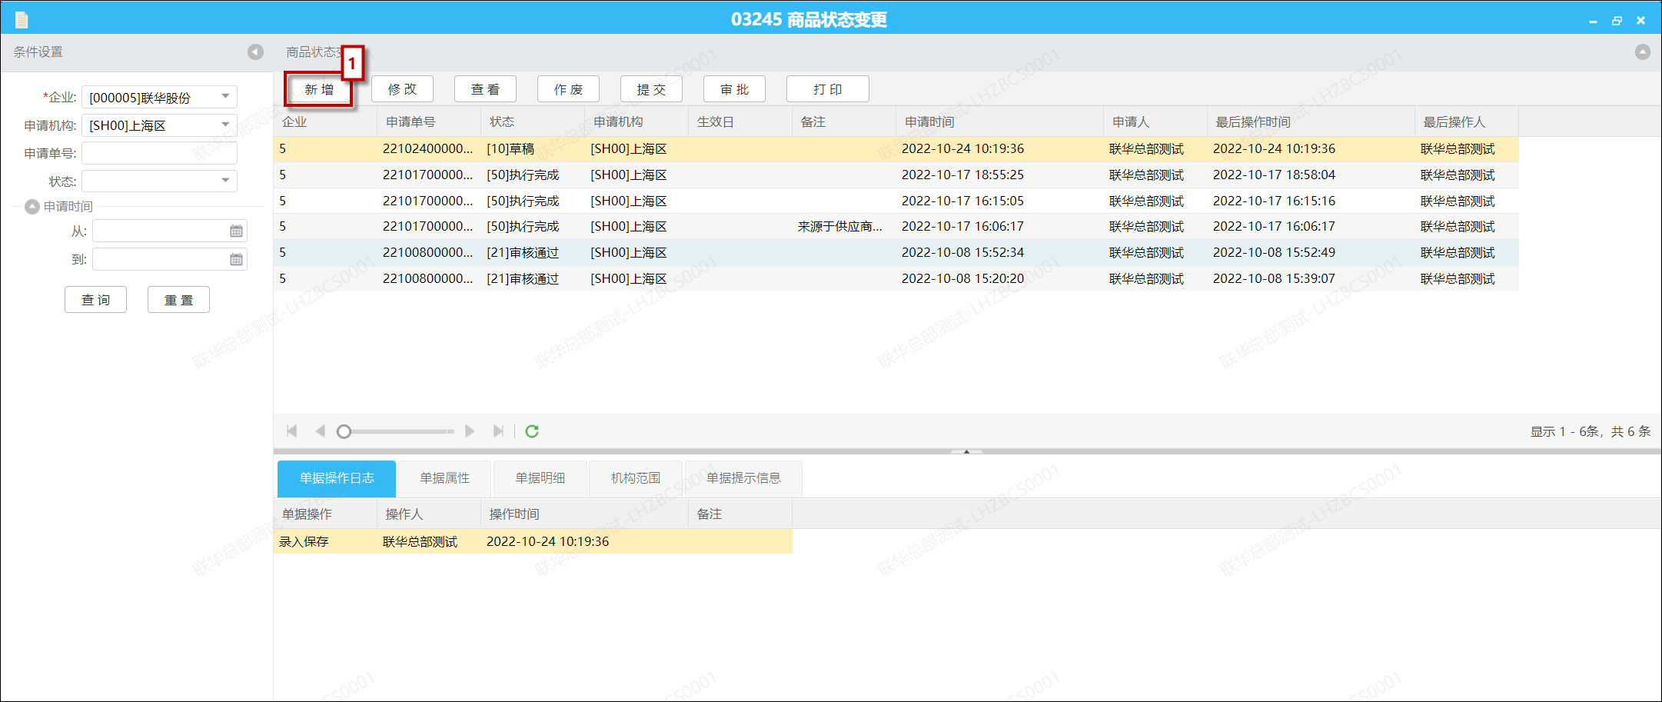This screenshot has height=702, width=1662.
Task: Switch to 机构范围 tab
Action: [x=635, y=478]
